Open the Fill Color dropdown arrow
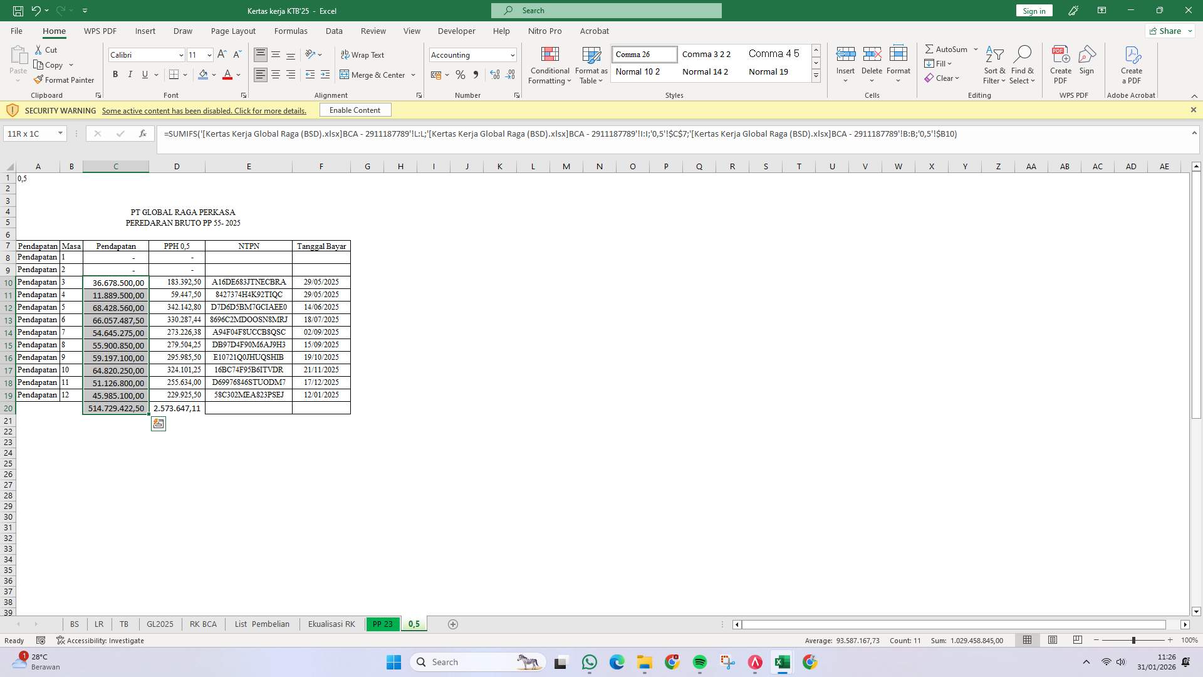 coord(212,75)
